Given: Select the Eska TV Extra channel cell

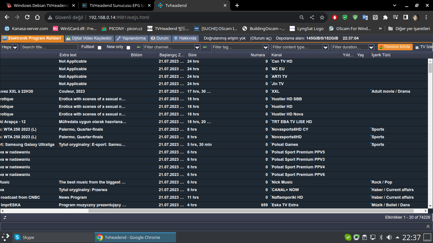Looking at the screenshot, I should coord(306,205).
